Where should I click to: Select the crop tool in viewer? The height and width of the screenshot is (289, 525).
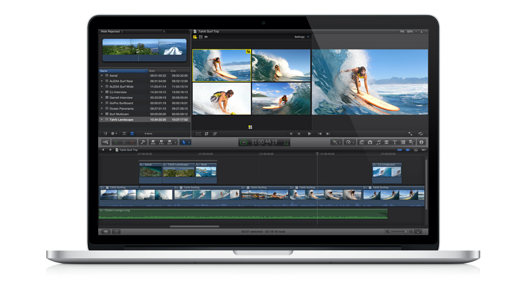tap(207, 134)
